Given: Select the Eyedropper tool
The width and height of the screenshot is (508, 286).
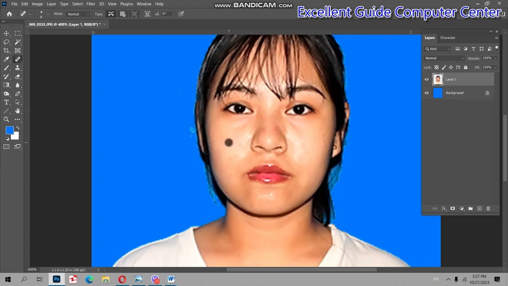Looking at the screenshot, I should (x=6, y=59).
